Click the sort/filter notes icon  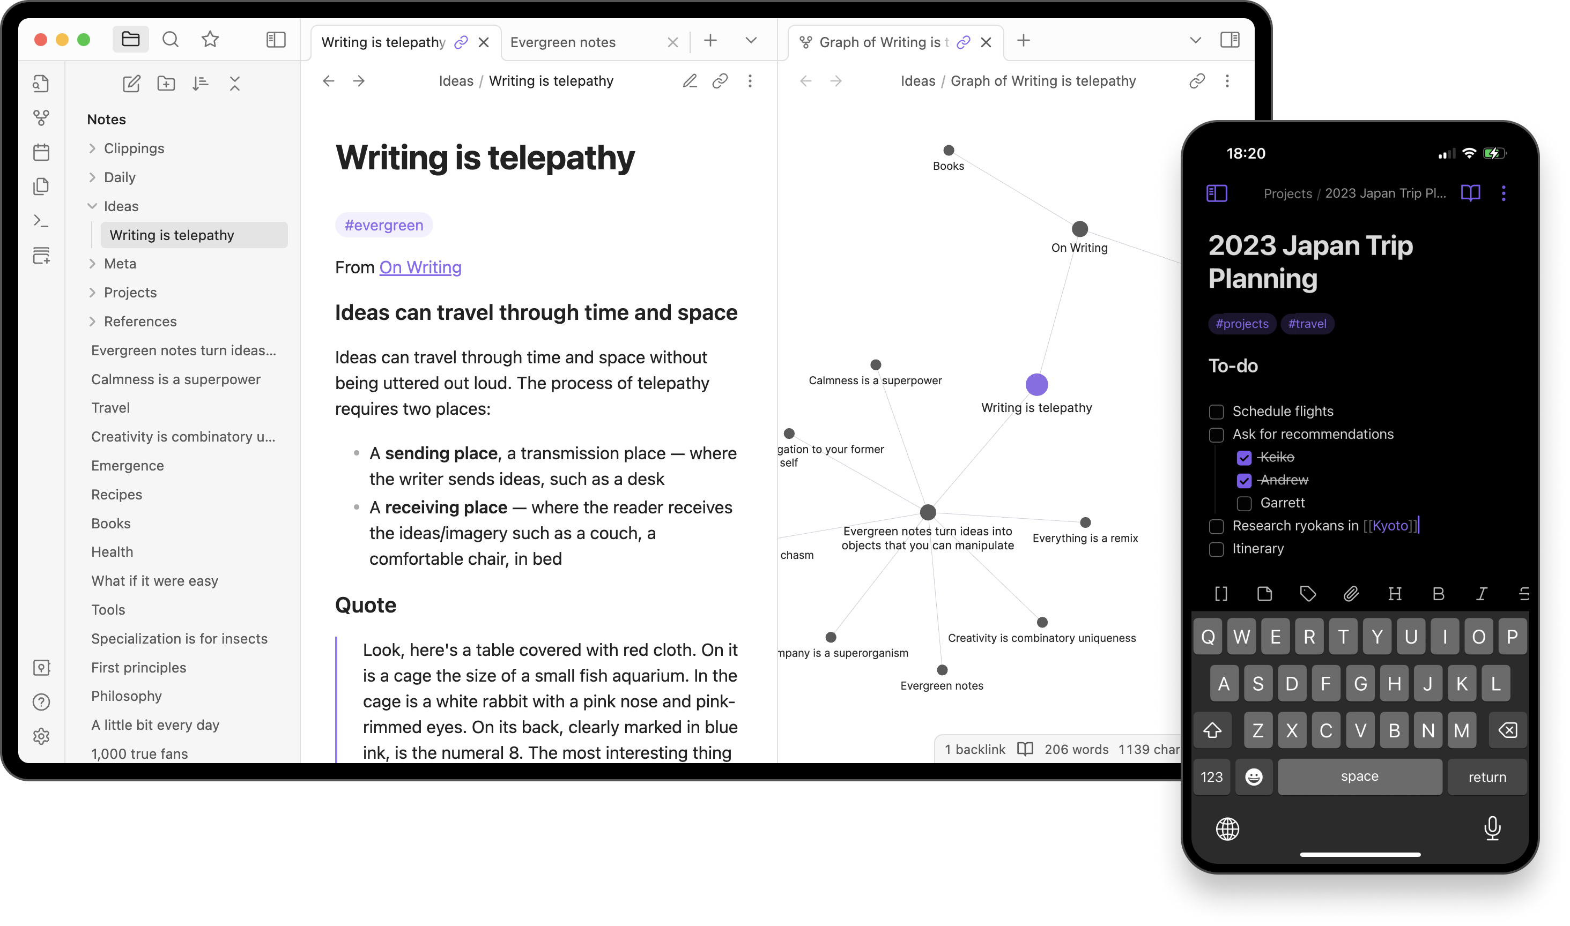199,83
